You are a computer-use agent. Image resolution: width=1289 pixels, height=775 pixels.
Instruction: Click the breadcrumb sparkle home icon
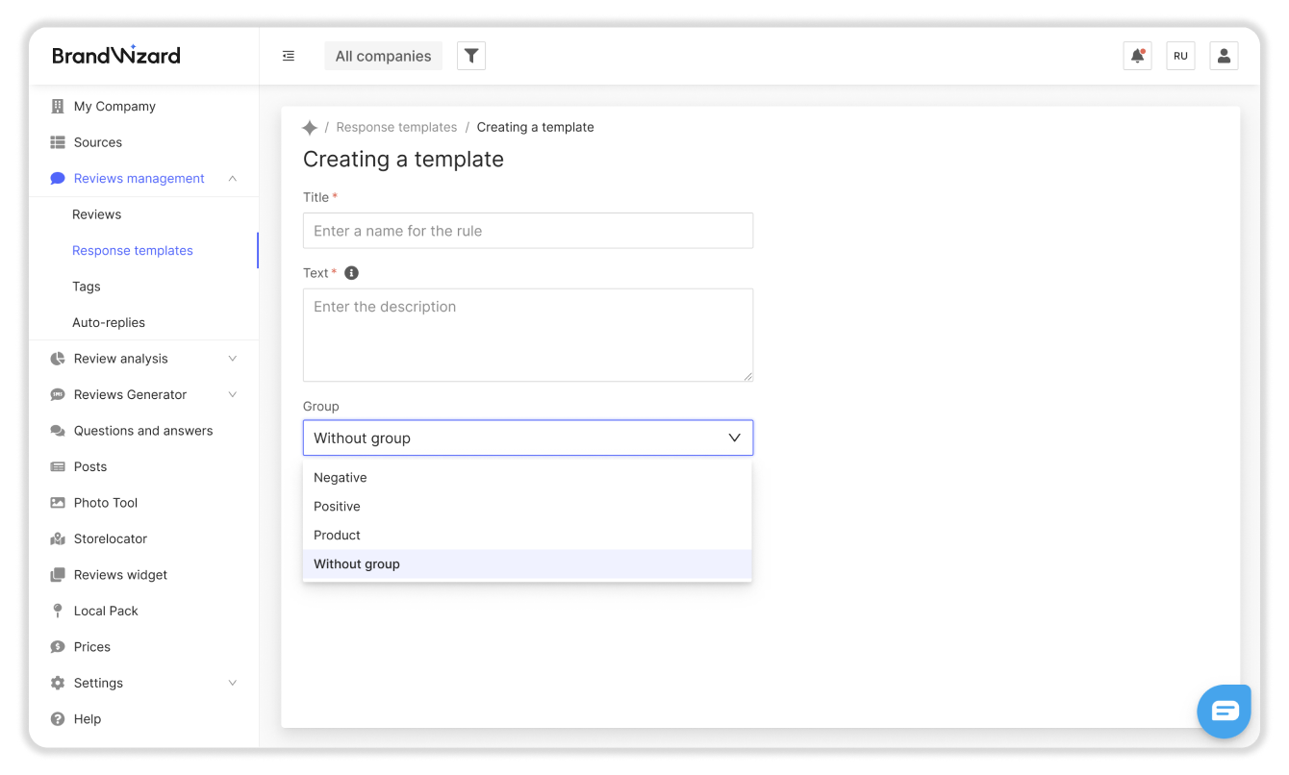click(310, 127)
